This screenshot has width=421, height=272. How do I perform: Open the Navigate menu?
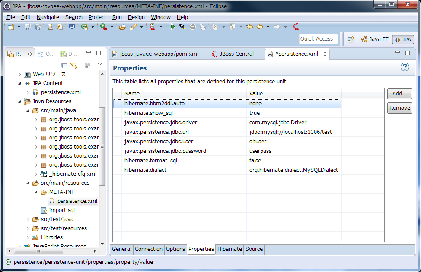coord(48,17)
